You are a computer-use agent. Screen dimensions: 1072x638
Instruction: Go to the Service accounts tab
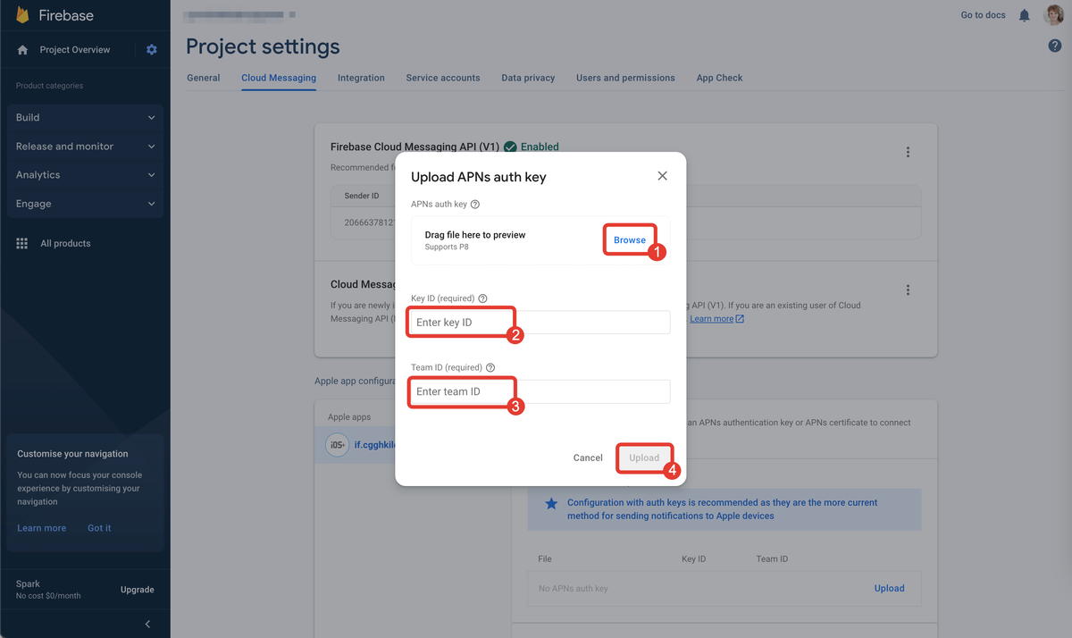point(443,78)
